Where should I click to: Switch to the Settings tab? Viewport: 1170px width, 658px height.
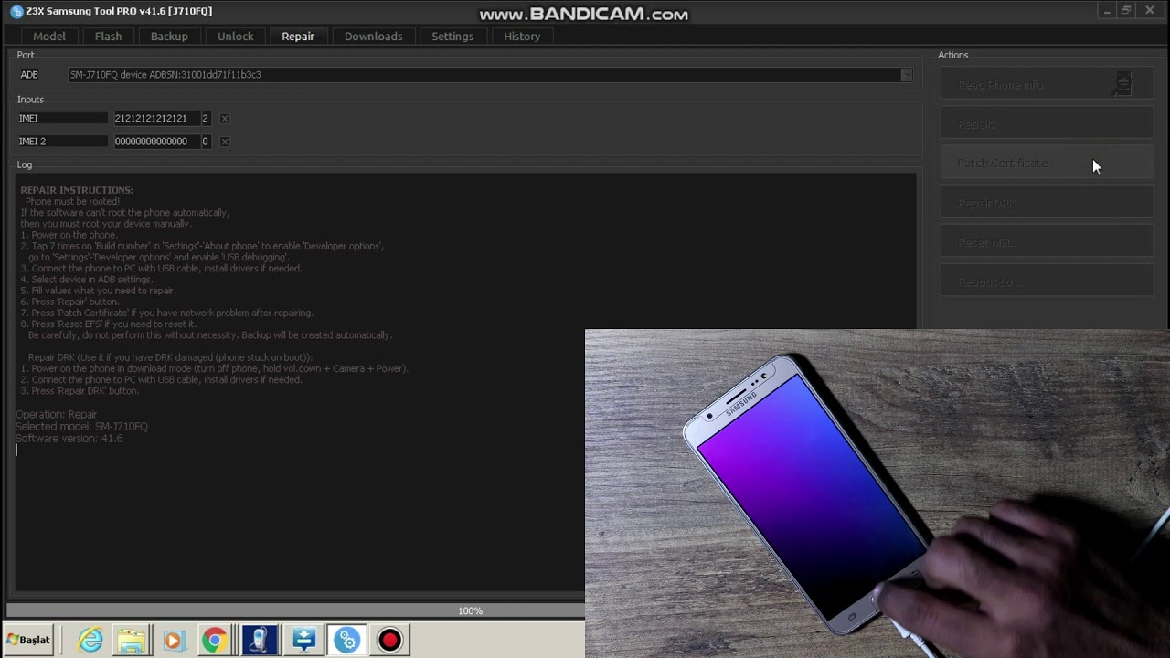click(x=452, y=37)
